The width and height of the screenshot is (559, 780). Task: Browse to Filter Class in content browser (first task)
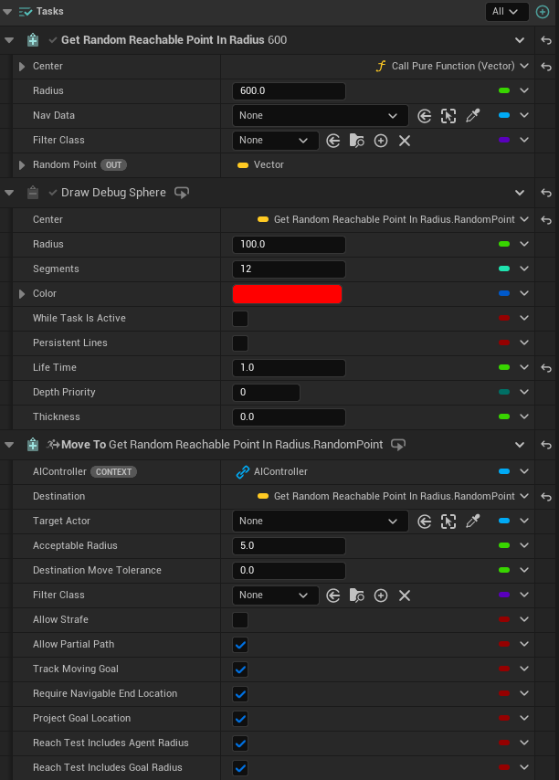pos(356,141)
